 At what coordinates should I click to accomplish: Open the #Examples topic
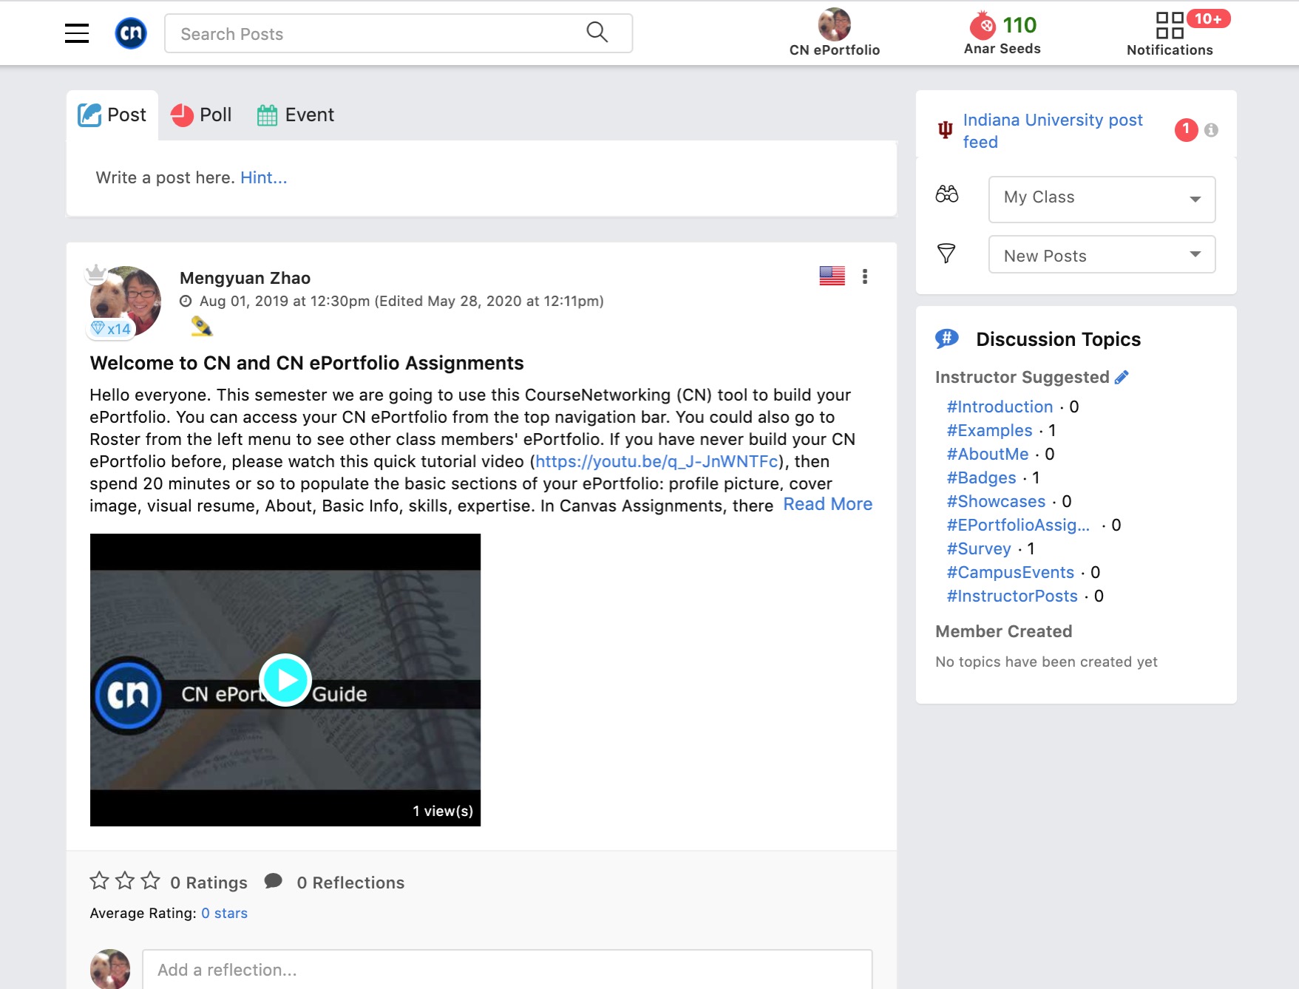click(989, 430)
